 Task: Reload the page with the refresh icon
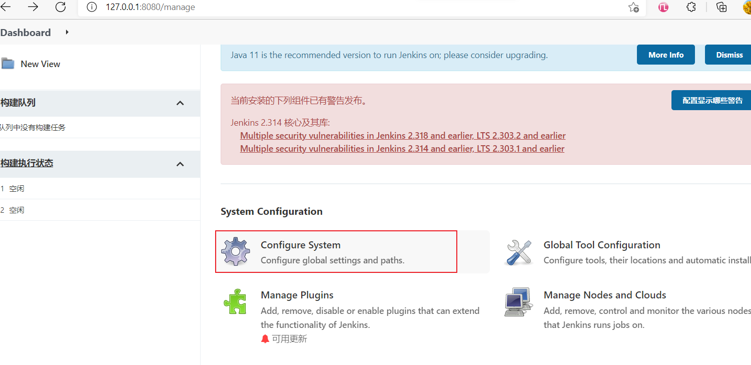point(60,7)
